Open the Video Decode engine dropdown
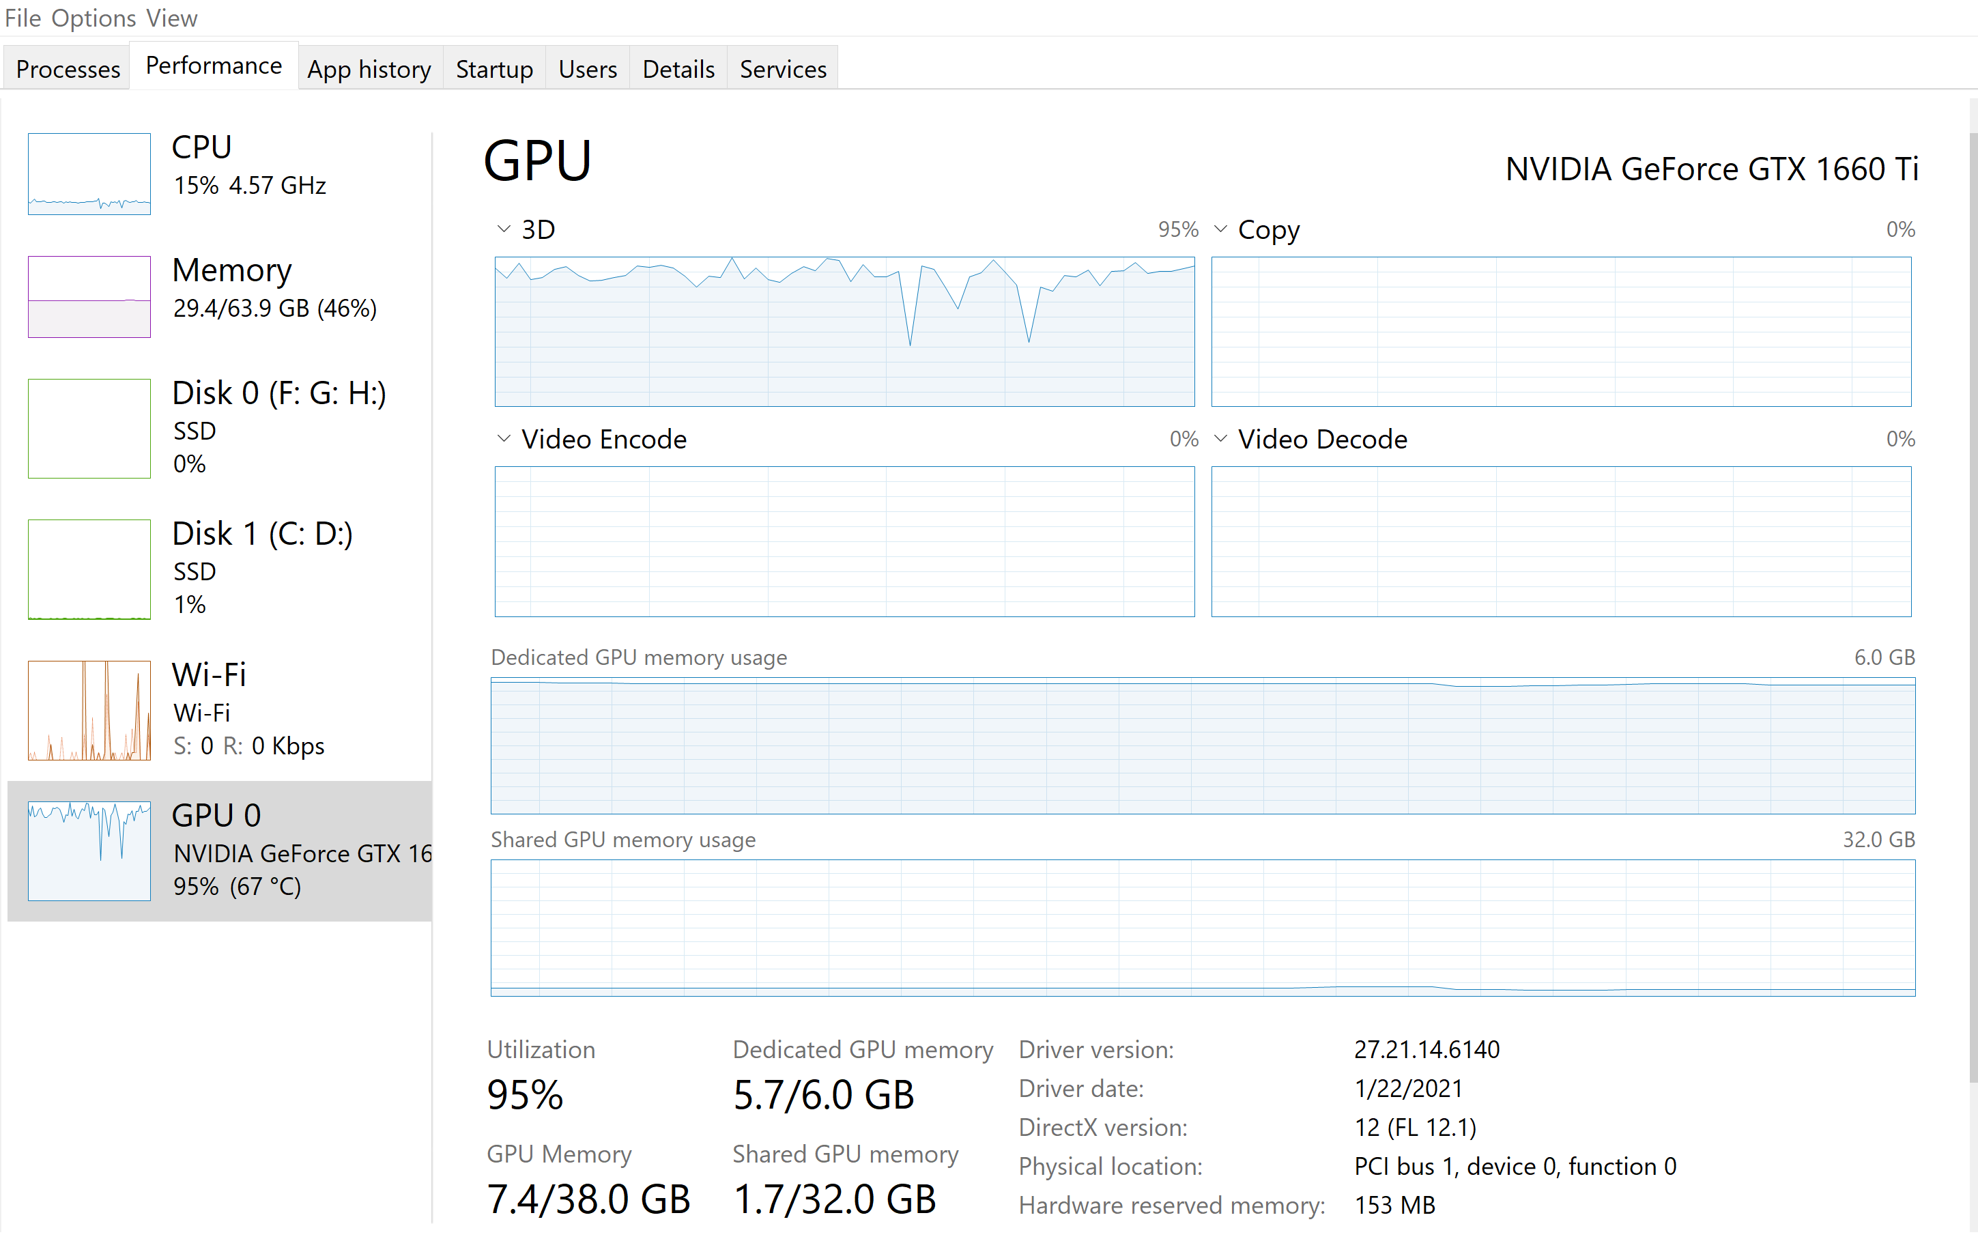This screenshot has width=1978, height=1239. (x=1220, y=438)
